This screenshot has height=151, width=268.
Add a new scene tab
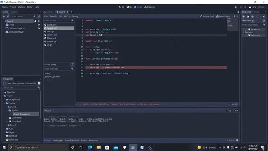click(72, 12)
